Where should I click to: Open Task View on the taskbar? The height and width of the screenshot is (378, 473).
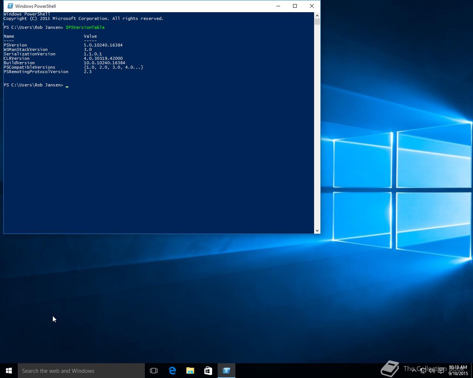(154, 371)
